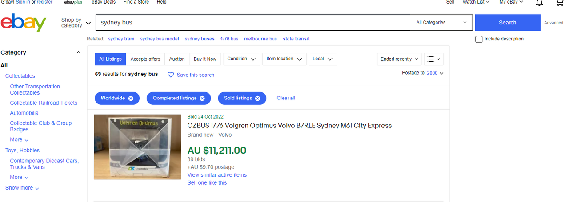Toggle the Include description checkbox
This screenshot has width=569, height=202.
point(479,39)
